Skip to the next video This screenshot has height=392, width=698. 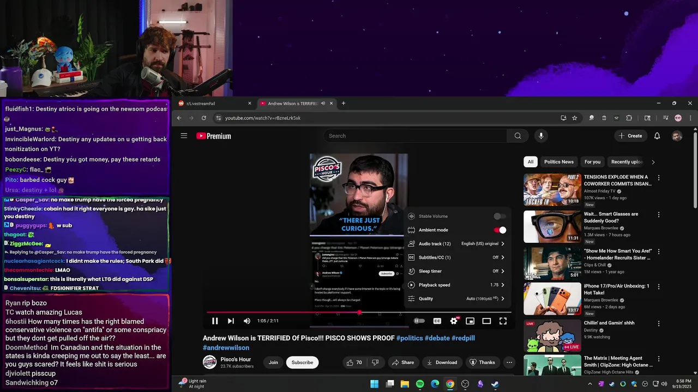[231, 321]
